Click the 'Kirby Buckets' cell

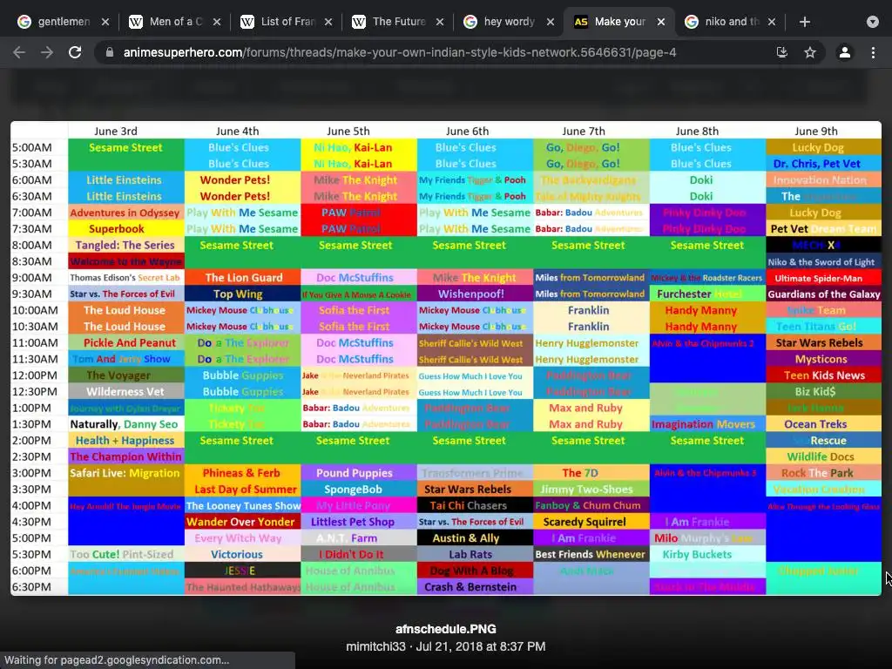pyautogui.click(x=707, y=555)
